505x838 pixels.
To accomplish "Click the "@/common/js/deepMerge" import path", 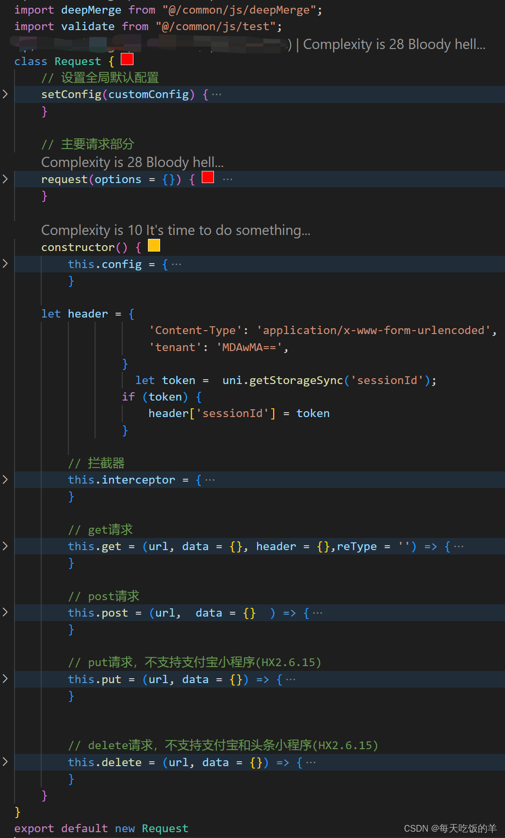I will coord(240,10).
